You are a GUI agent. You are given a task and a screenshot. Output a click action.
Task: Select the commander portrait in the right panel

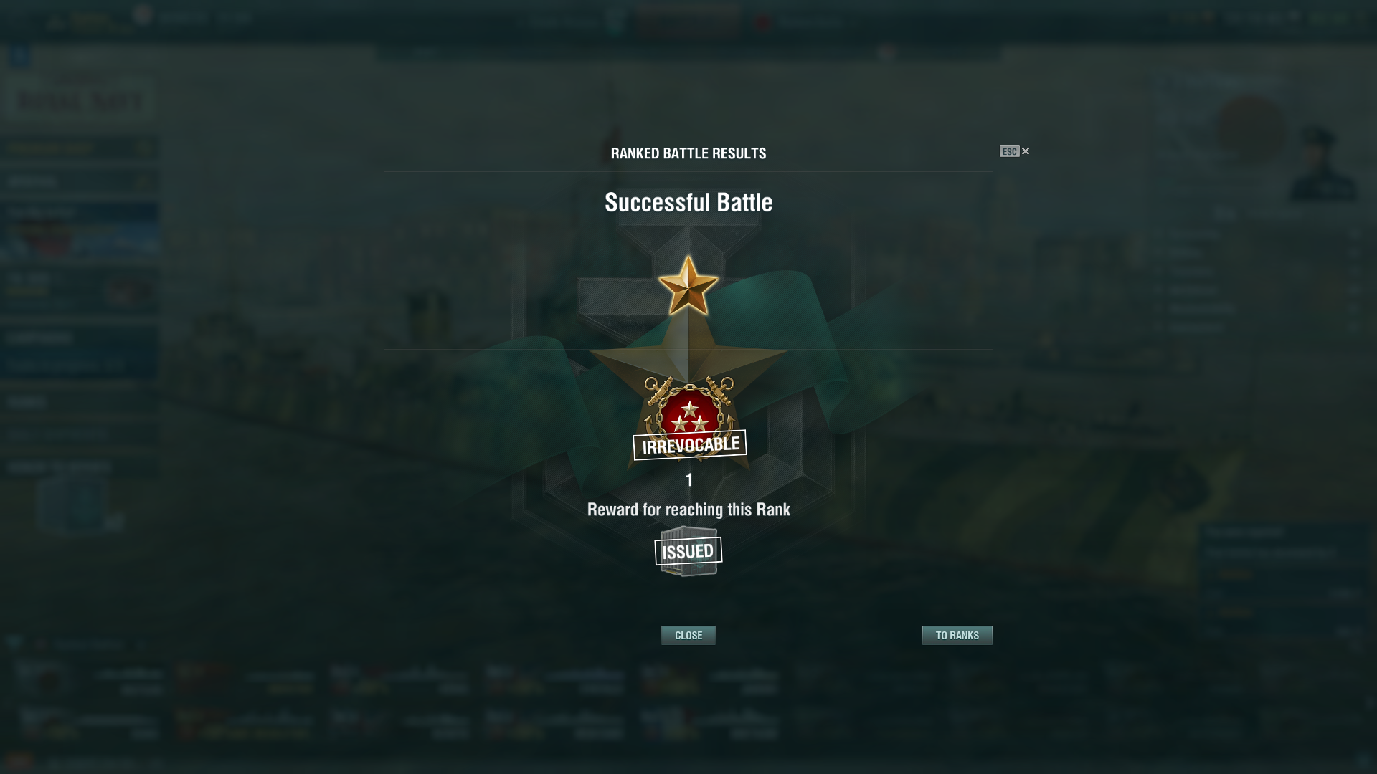tap(1323, 163)
